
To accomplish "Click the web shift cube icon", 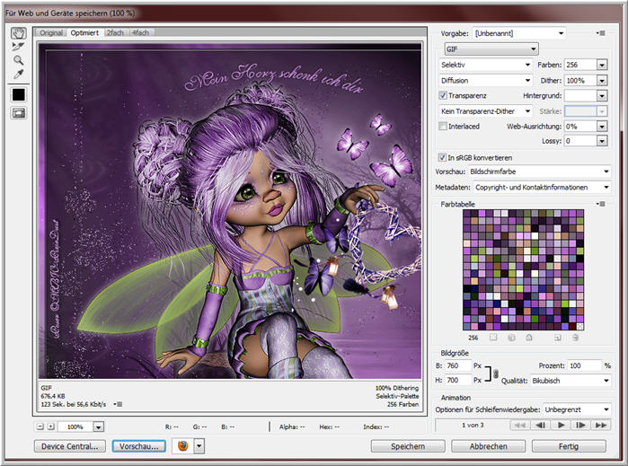I will click(x=511, y=338).
